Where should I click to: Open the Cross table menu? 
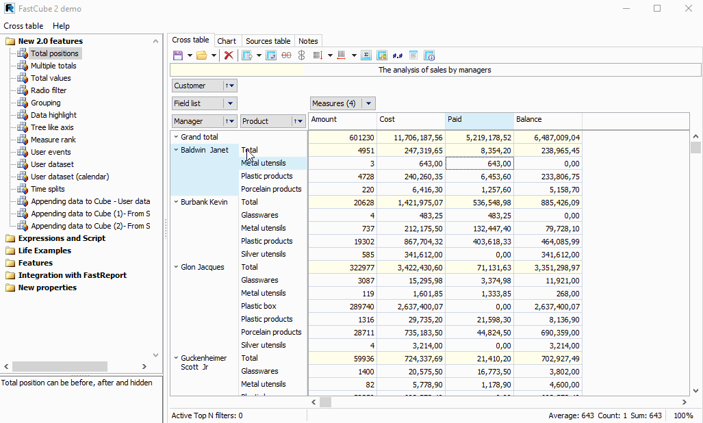(x=24, y=26)
